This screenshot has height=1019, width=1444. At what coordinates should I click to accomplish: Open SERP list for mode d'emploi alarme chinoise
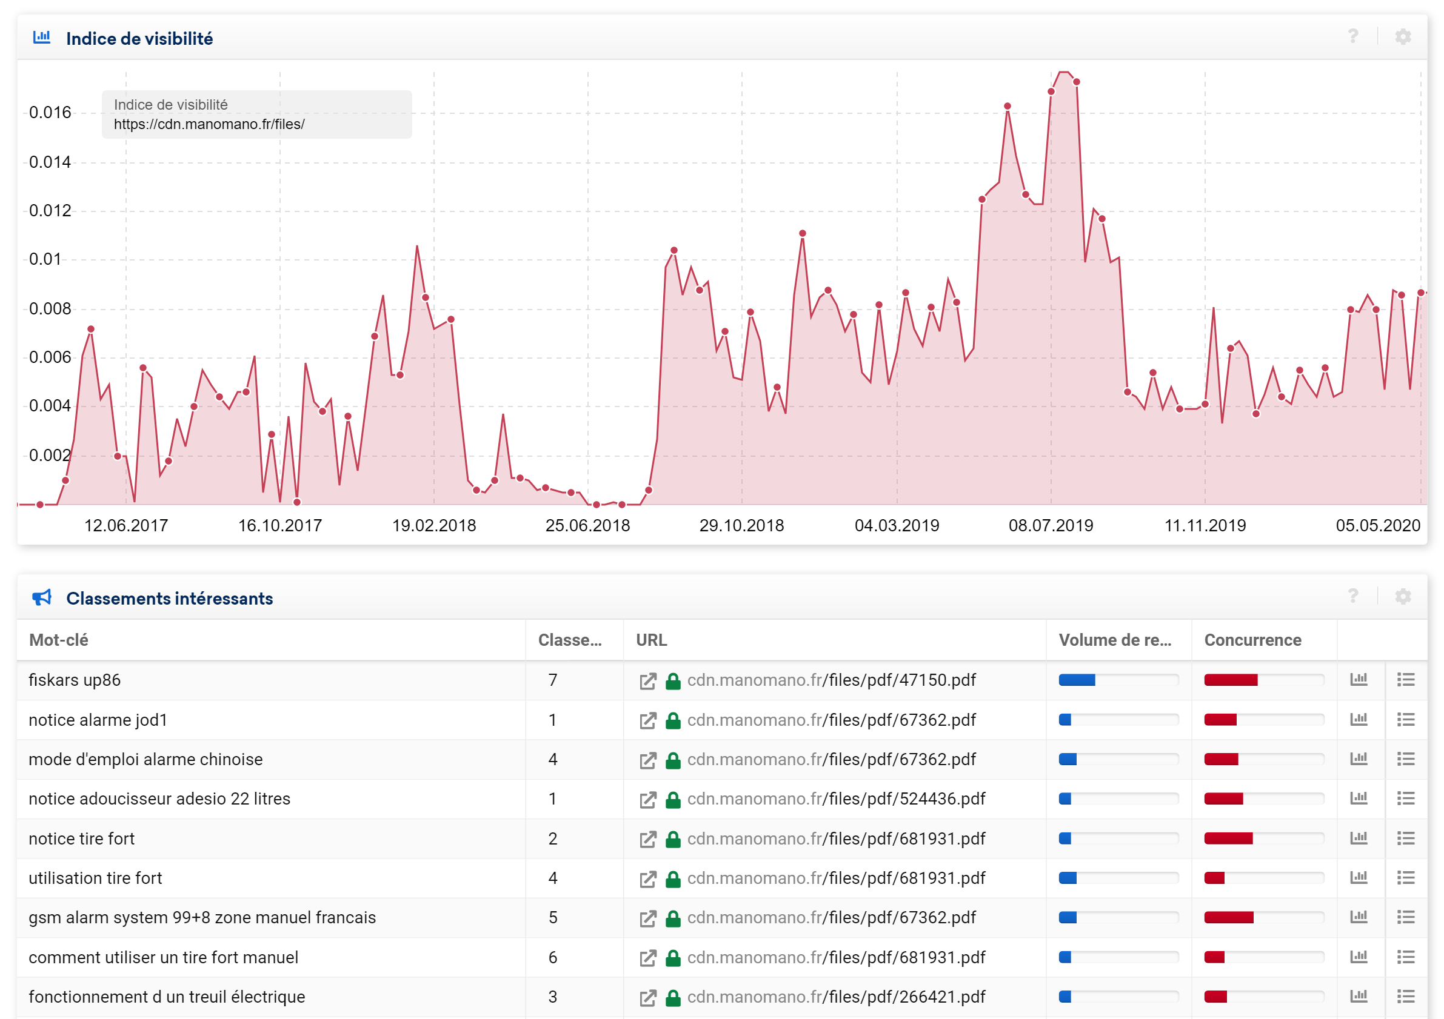pos(1406,758)
